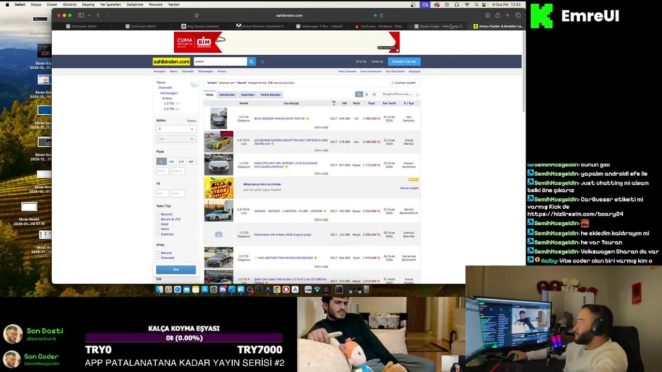Check the Hibrit fuel checkbox
This screenshot has height=372, width=662.
158,229
